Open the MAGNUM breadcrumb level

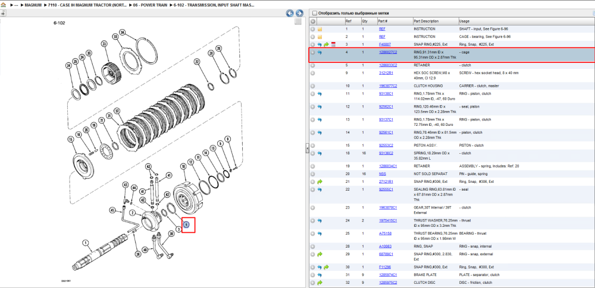(x=33, y=6)
